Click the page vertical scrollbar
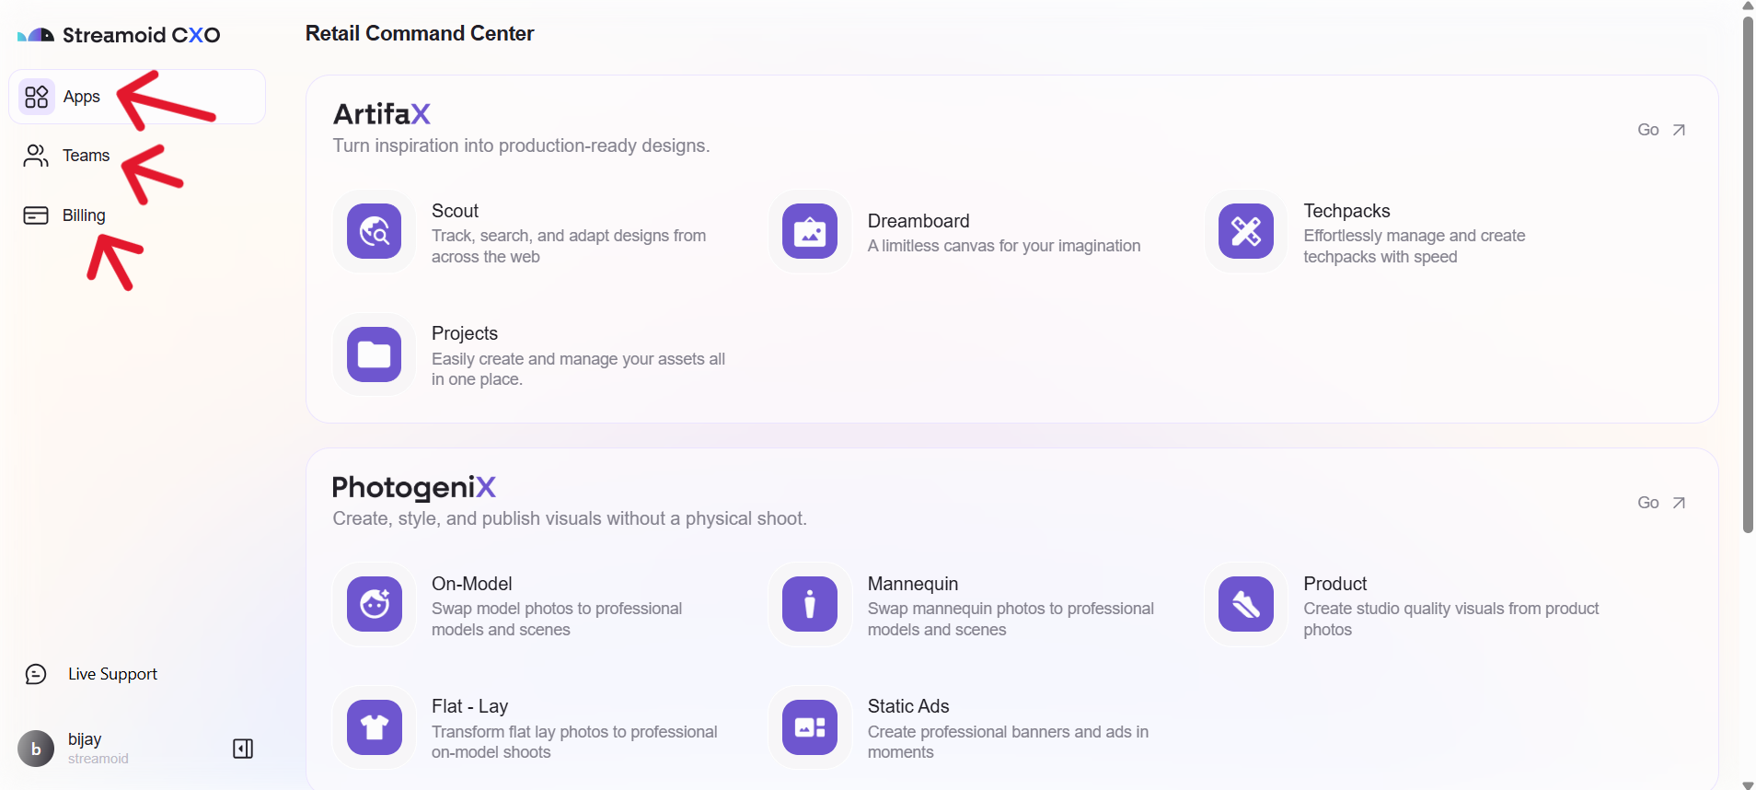The width and height of the screenshot is (1756, 790). [x=1748, y=276]
